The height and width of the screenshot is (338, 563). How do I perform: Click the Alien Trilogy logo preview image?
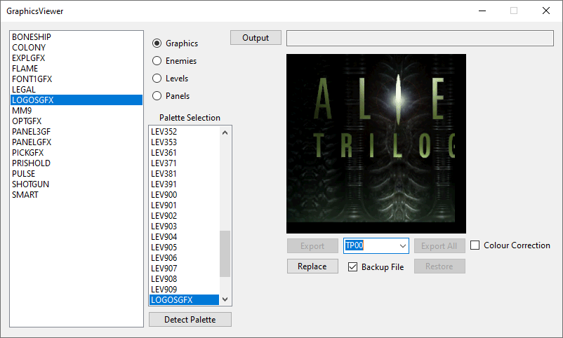coord(376,144)
